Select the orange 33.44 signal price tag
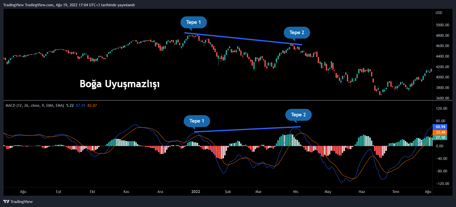 click(440, 132)
